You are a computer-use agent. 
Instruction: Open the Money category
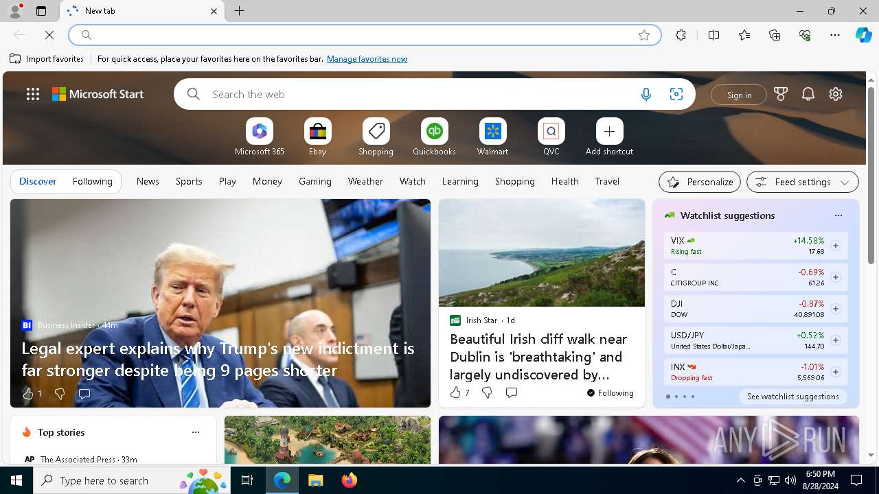point(267,181)
